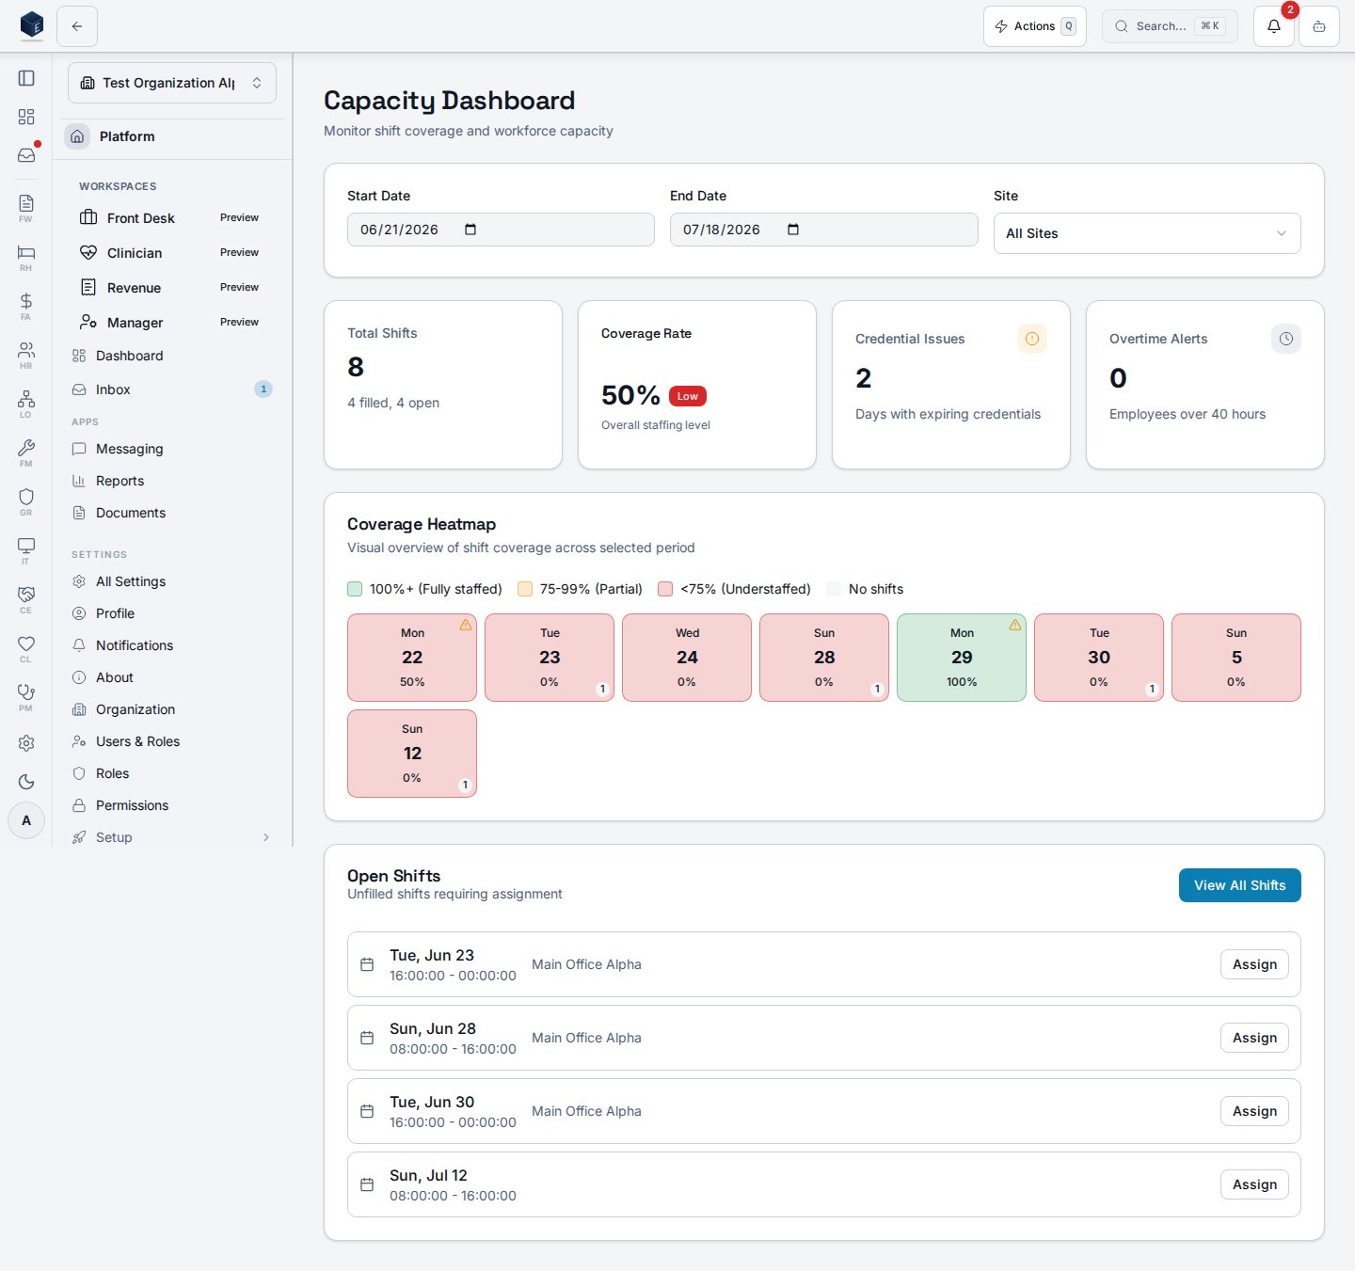The height and width of the screenshot is (1271, 1355).
Task: Open Start Date calendar picker icon
Action: 470,230
